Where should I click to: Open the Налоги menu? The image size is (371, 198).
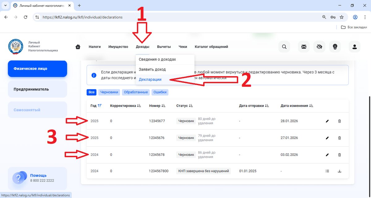[95, 47]
